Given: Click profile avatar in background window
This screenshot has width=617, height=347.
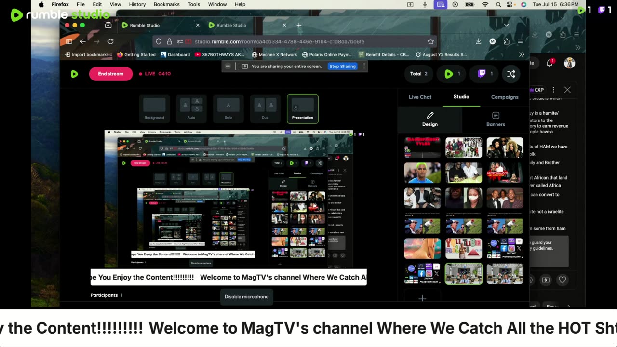Looking at the screenshot, I should [x=570, y=63].
